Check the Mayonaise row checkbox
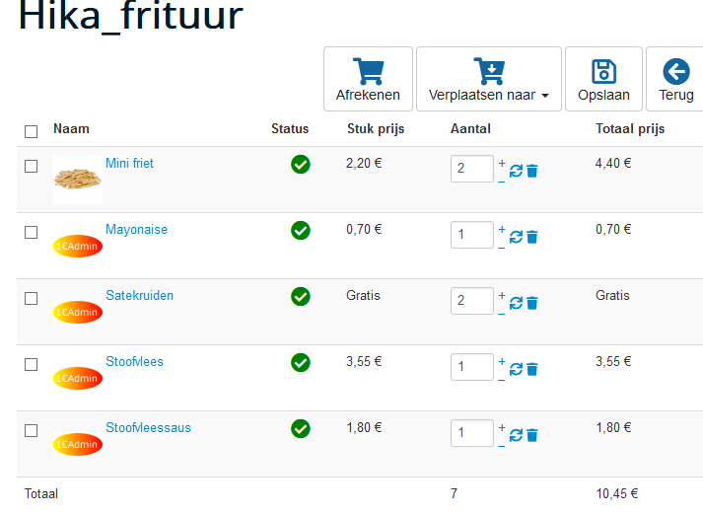Viewport: 703px width, 514px height. pyautogui.click(x=32, y=232)
